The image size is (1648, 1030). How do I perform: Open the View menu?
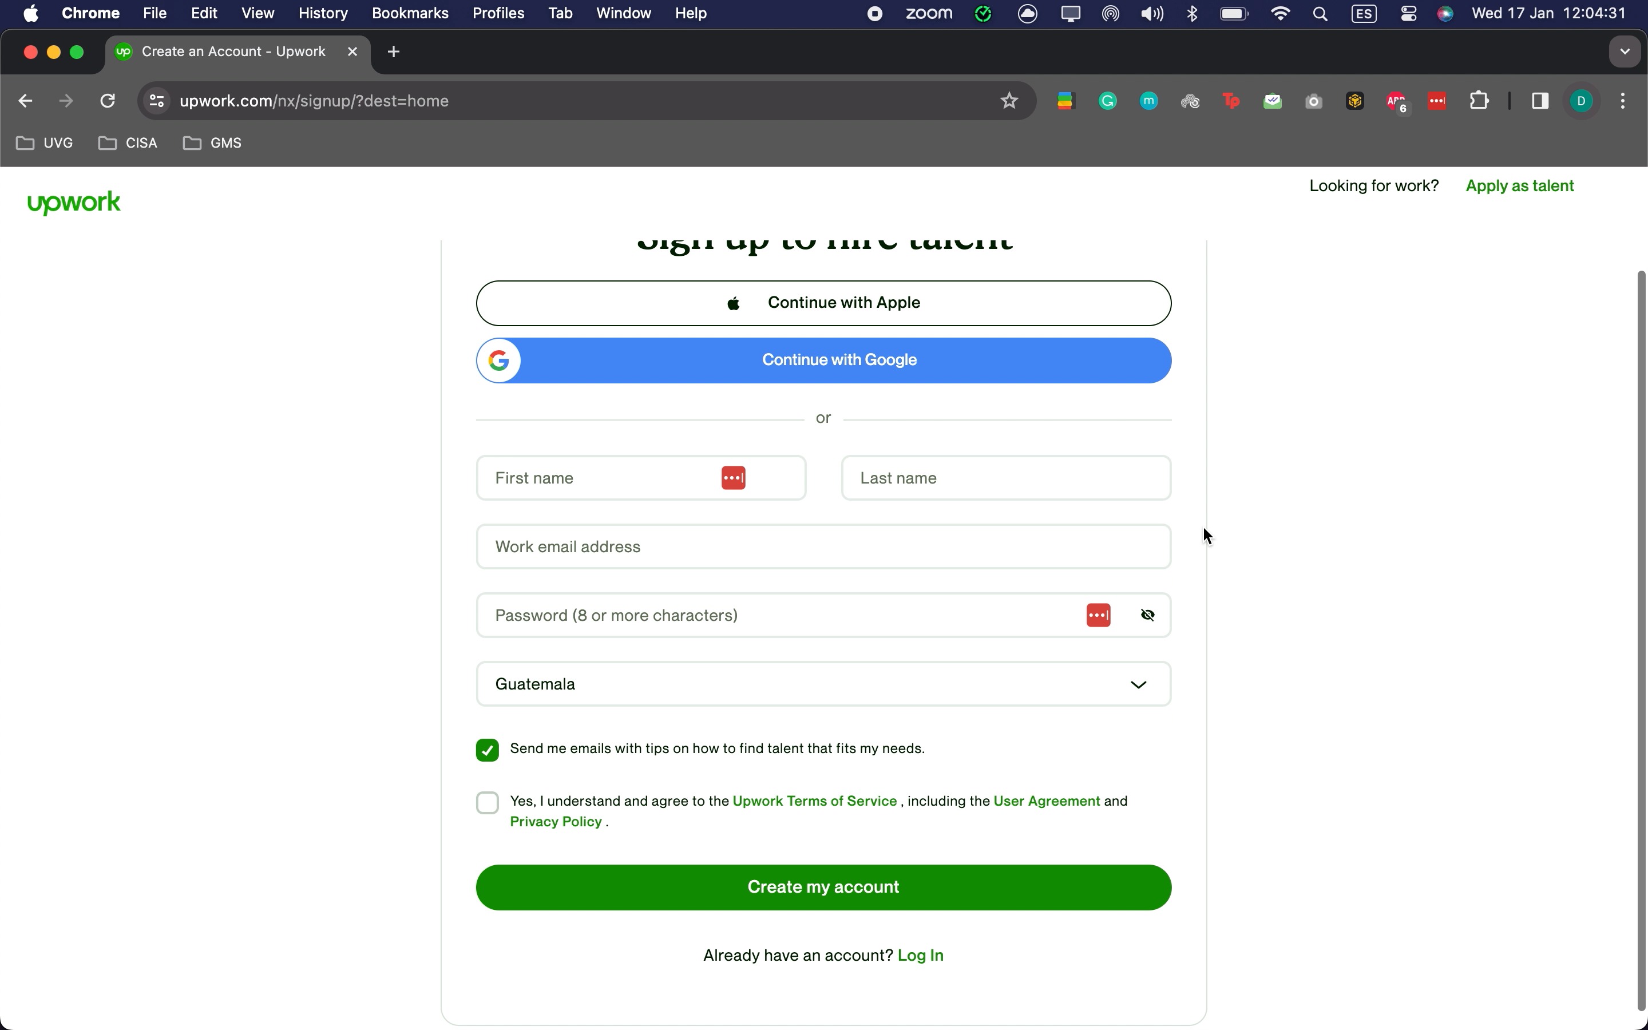tap(257, 14)
